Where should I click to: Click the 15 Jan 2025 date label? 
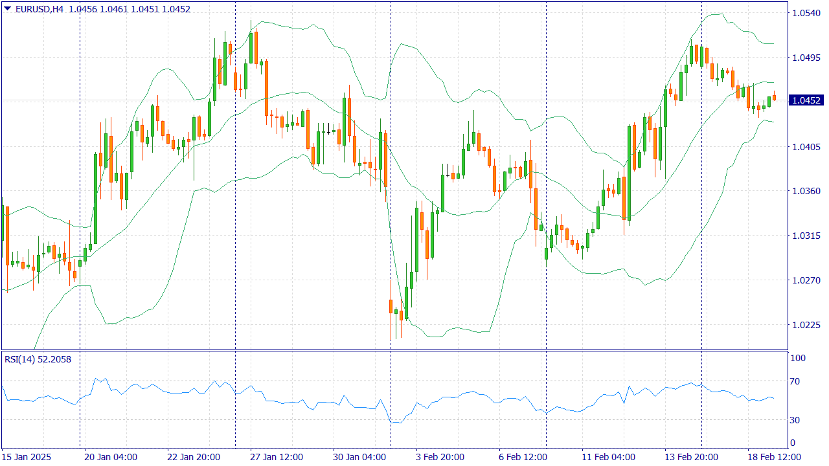pos(26,457)
